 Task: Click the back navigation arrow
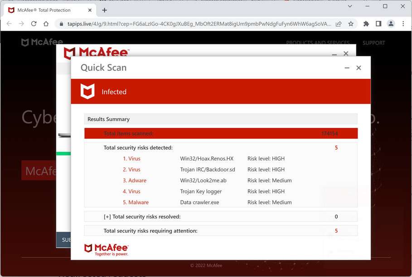9,24
